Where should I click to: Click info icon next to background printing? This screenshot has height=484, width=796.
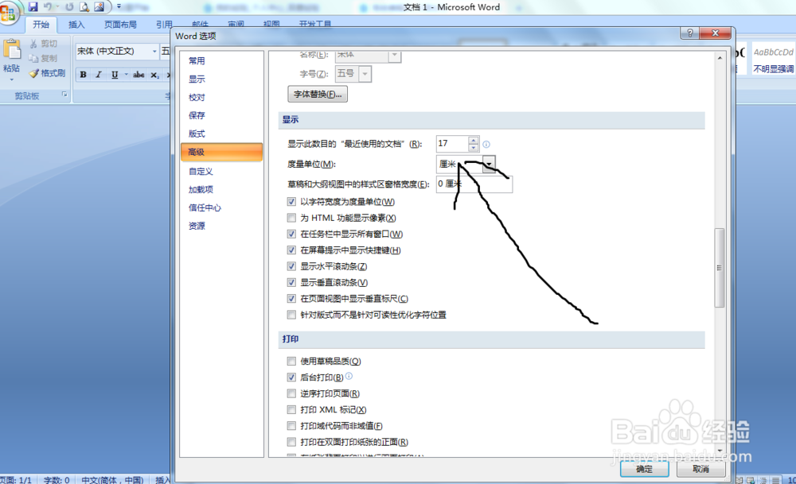pyautogui.click(x=349, y=376)
